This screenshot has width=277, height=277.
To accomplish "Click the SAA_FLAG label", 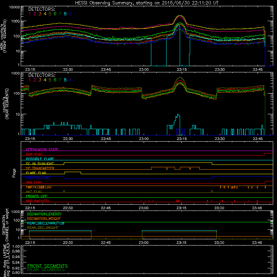I will pos(34,182).
